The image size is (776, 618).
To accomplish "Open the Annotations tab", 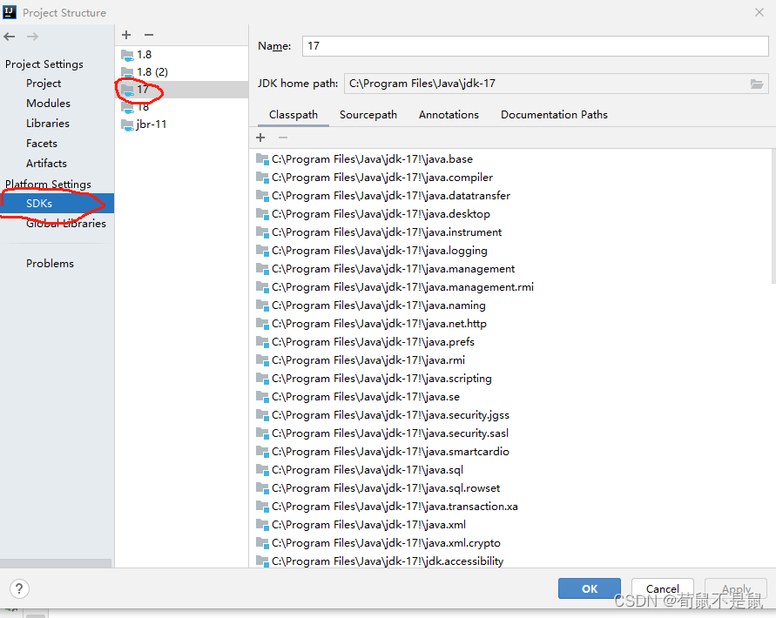I will 449,114.
